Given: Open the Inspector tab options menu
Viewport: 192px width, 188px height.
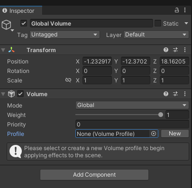Looking at the screenshot, I should (x=185, y=10).
